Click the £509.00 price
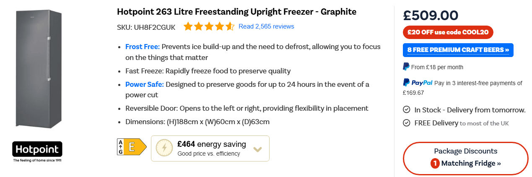532x177 pixels. tap(431, 16)
